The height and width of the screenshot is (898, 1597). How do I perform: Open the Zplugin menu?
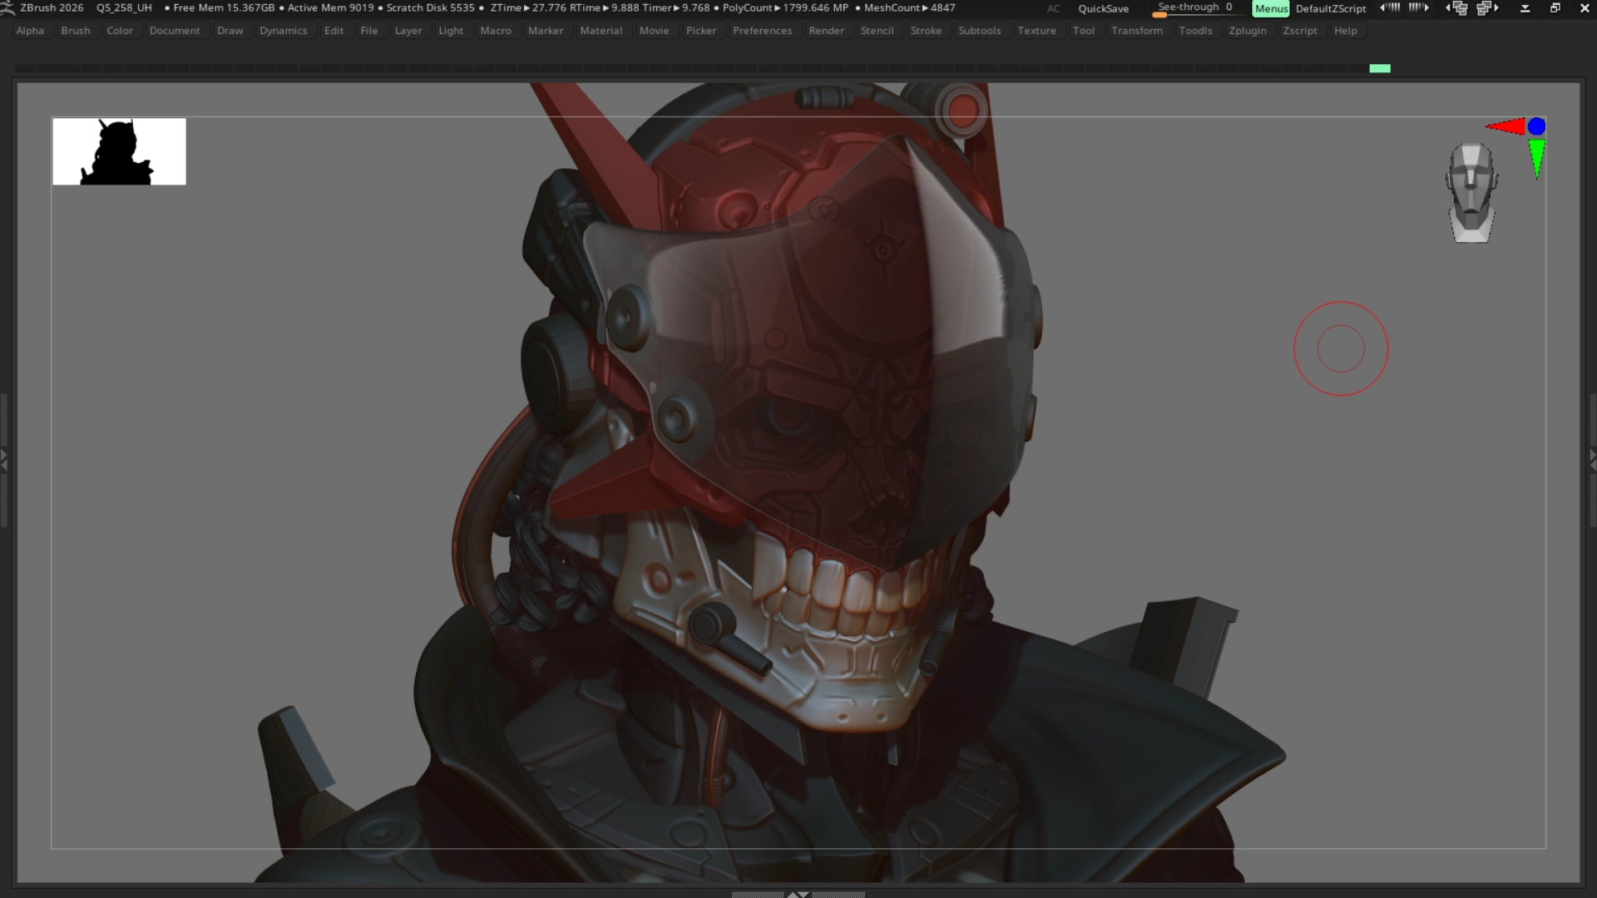(x=1247, y=31)
